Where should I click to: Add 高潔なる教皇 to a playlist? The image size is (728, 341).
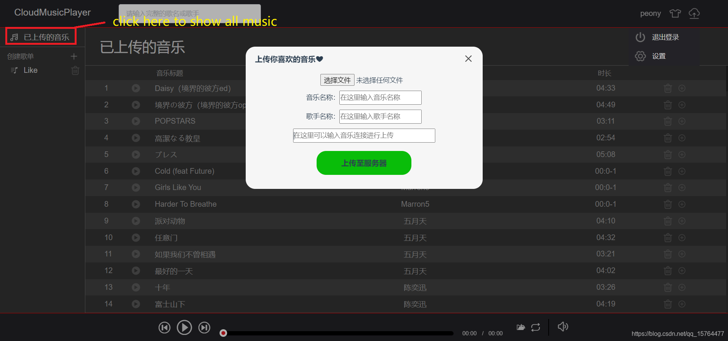(x=682, y=138)
